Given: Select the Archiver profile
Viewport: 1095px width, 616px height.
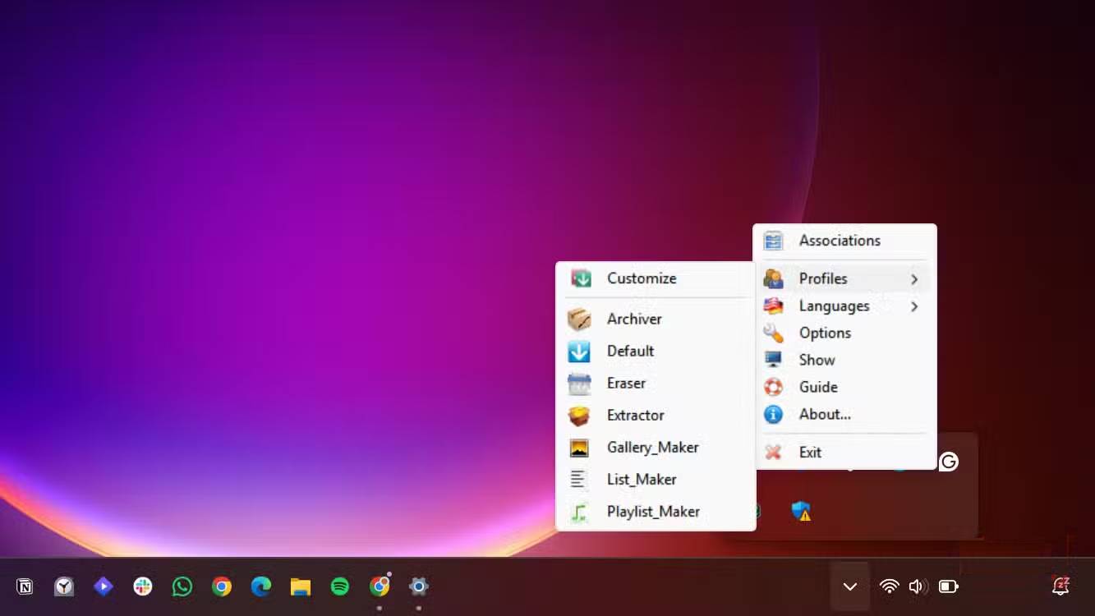Looking at the screenshot, I should 633,319.
